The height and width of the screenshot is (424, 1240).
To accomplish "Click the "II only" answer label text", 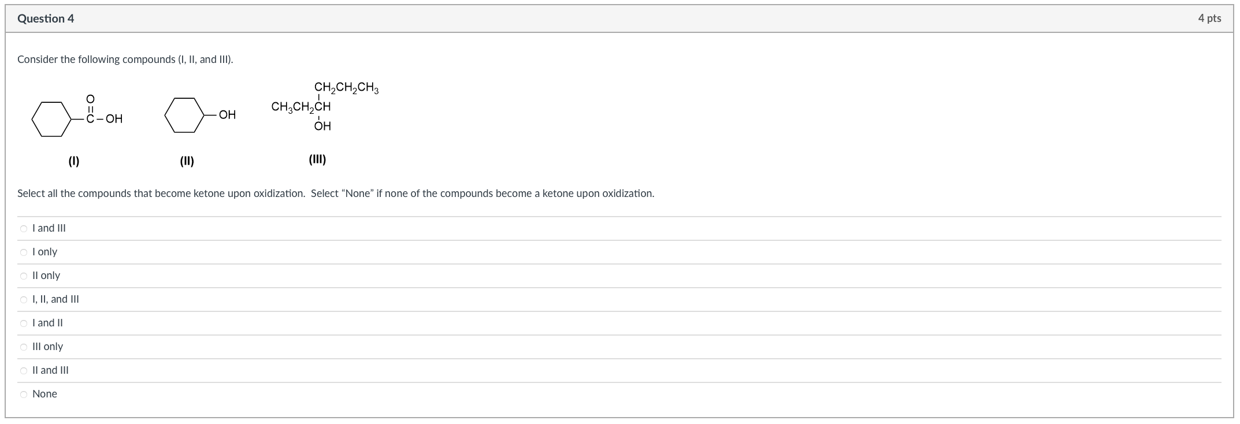I will [46, 276].
